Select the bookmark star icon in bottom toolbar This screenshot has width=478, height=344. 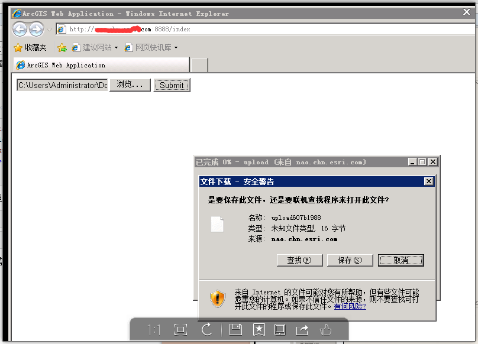259,329
